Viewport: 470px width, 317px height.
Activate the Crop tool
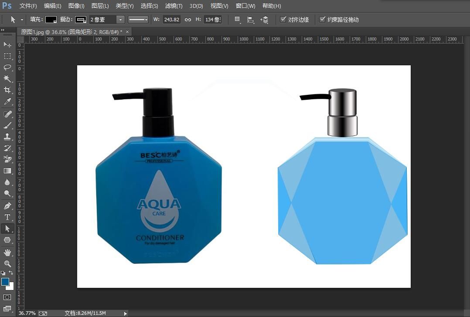coord(7,90)
